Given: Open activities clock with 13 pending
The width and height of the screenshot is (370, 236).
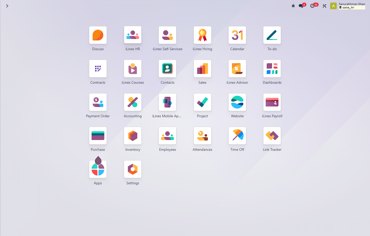Looking at the screenshot, I should tap(314, 6).
